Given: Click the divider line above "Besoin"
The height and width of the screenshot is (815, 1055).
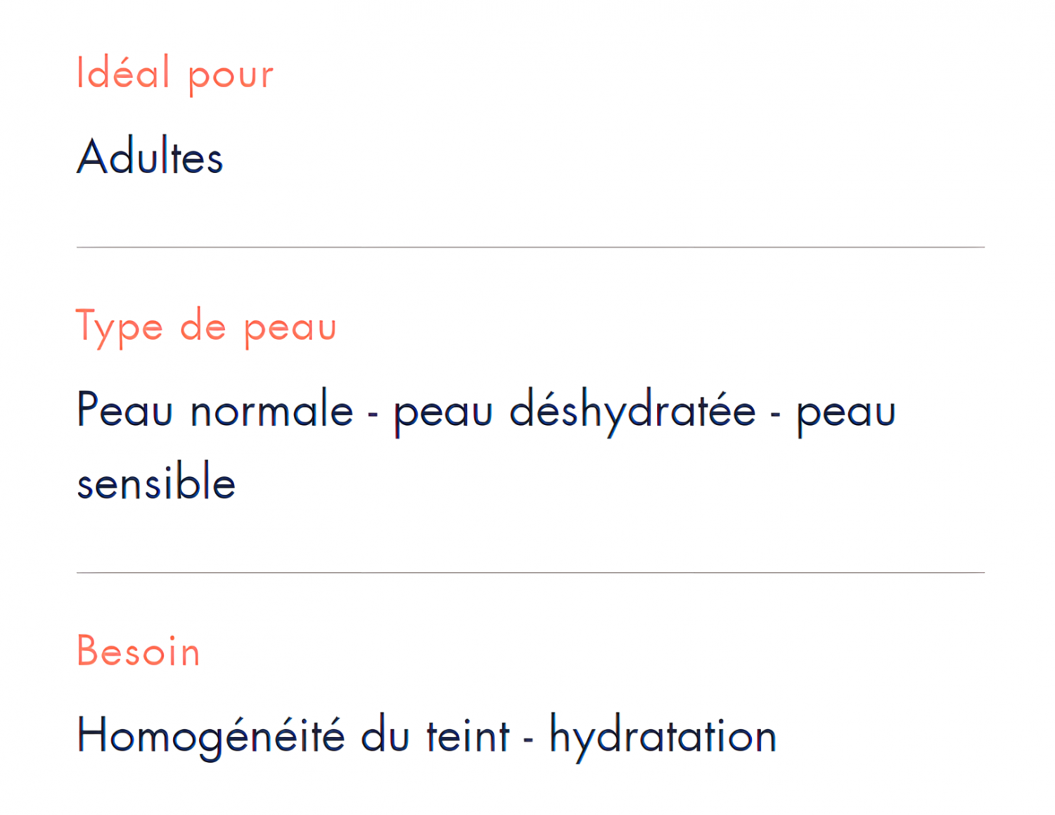Looking at the screenshot, I should coord(530,573).
